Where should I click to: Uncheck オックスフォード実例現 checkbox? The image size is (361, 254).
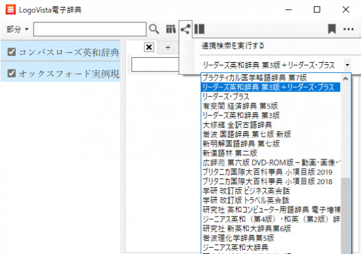[11, 74]
